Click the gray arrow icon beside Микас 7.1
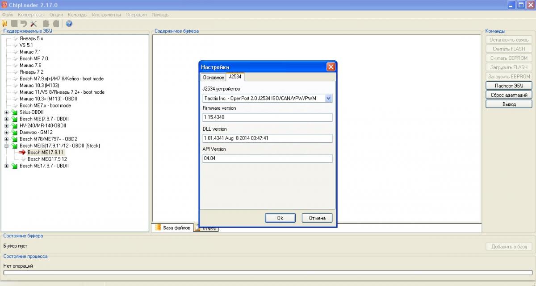 click(x=15, y=52)
